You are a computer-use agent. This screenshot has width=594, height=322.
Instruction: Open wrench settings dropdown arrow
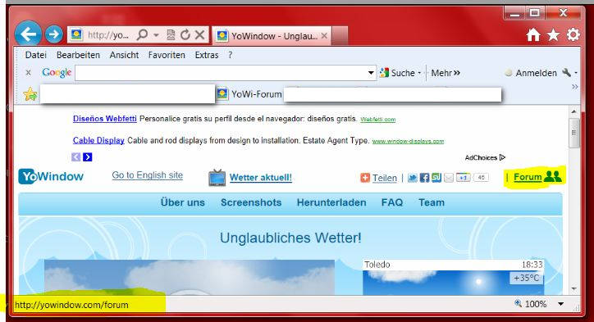pyautogui.click(x=576, y=73)
